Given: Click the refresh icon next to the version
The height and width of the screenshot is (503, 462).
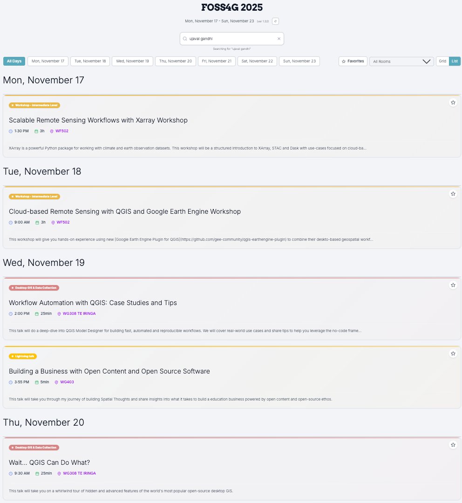Looking at the screenshot, I should click(x=275, y=21).
